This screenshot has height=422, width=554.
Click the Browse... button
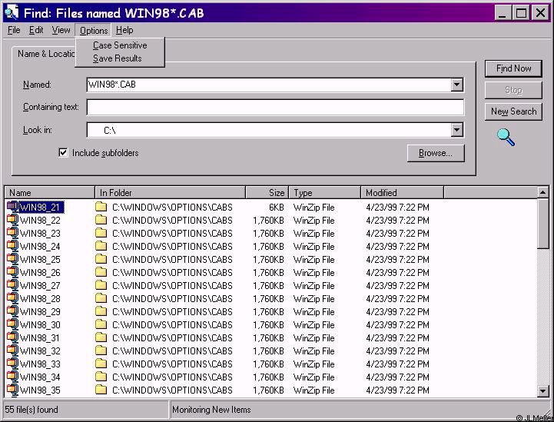point(436,153)
